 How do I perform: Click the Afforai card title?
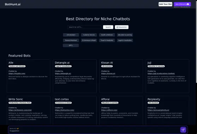106,99
